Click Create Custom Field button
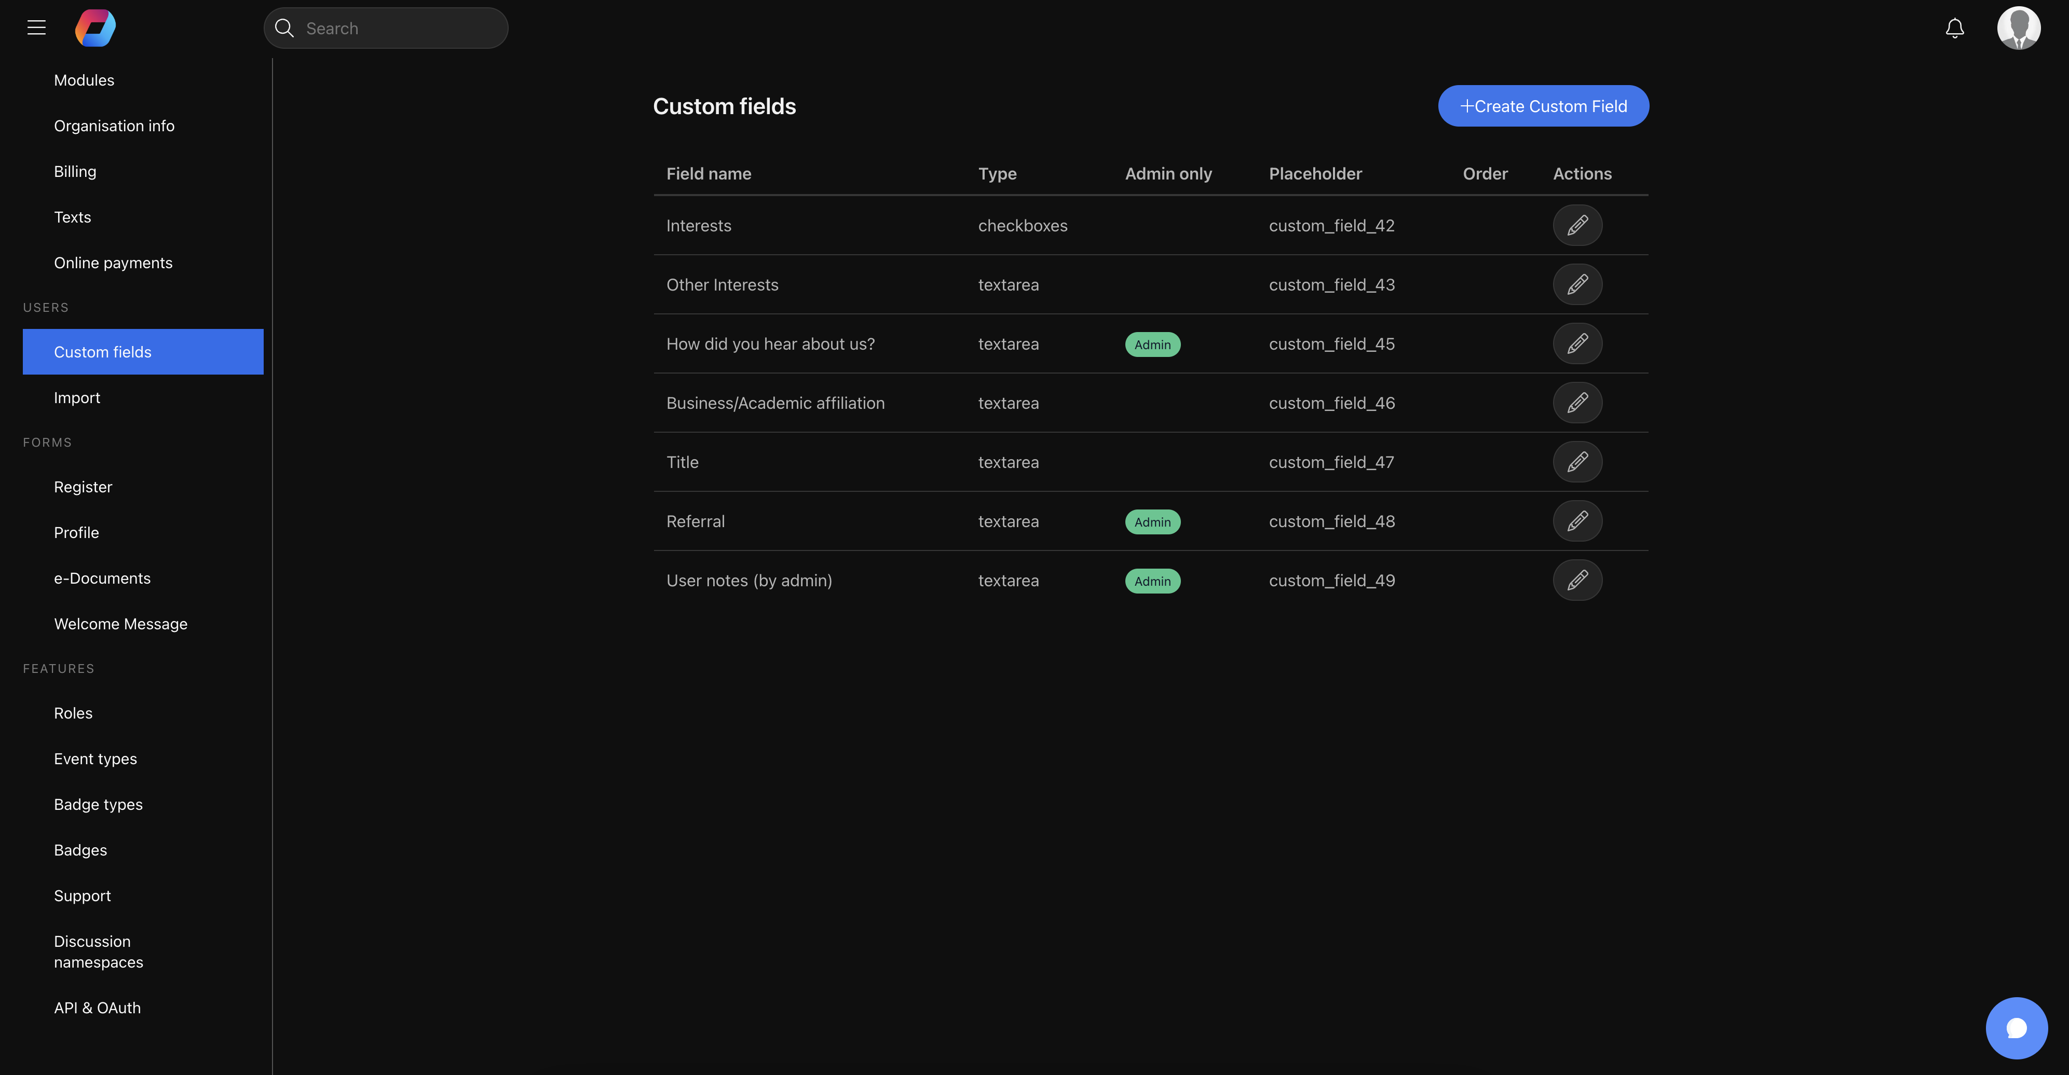Image resolution: width=2069 pixels, height=1075 pixels. click(x=1543, y=106)
